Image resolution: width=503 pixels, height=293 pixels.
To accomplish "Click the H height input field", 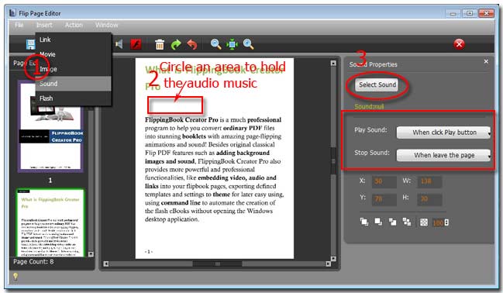I will (x=429, y=199).
